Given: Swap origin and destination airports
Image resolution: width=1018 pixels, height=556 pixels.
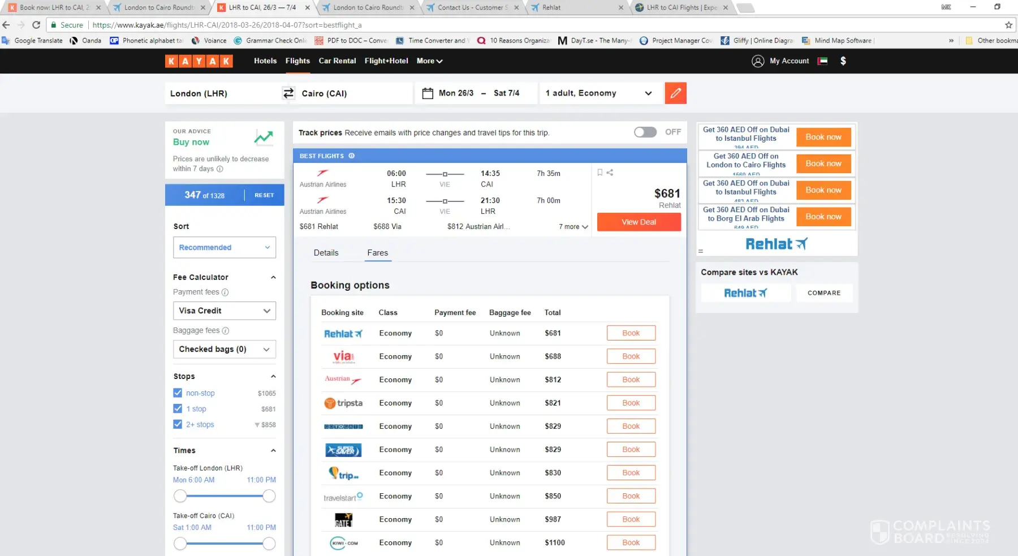Looking at the screenshot, I should 288,93.
